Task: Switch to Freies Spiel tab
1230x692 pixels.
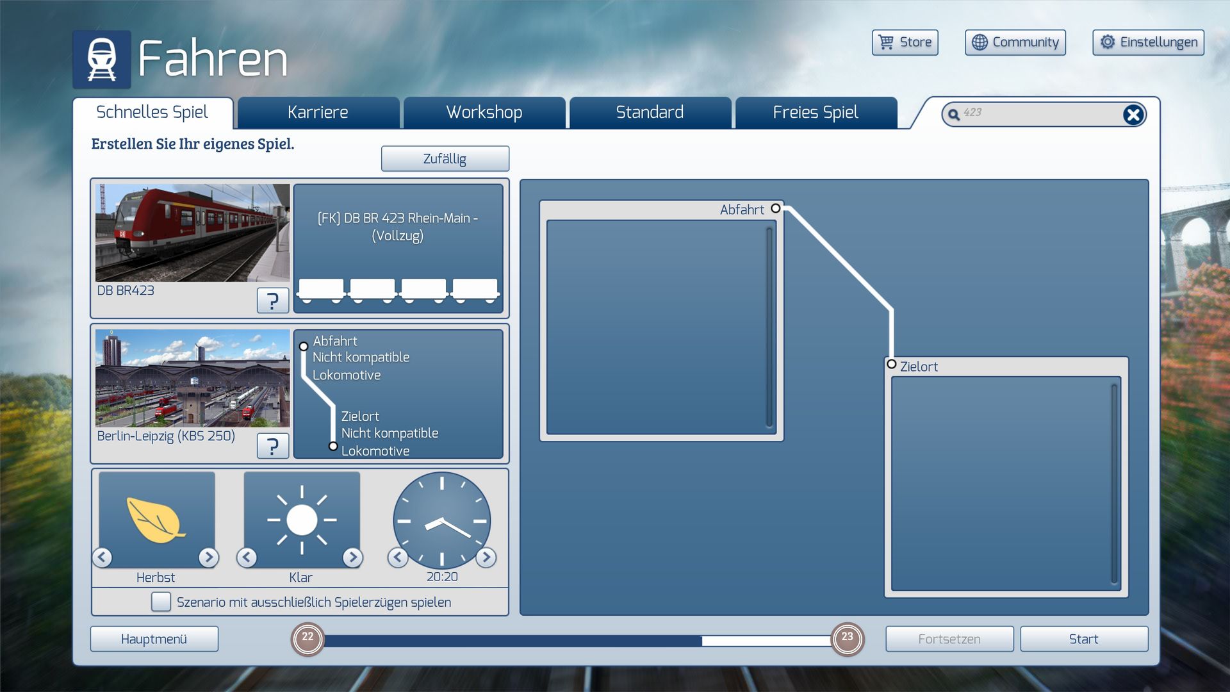Action: [x=815, y=113]
